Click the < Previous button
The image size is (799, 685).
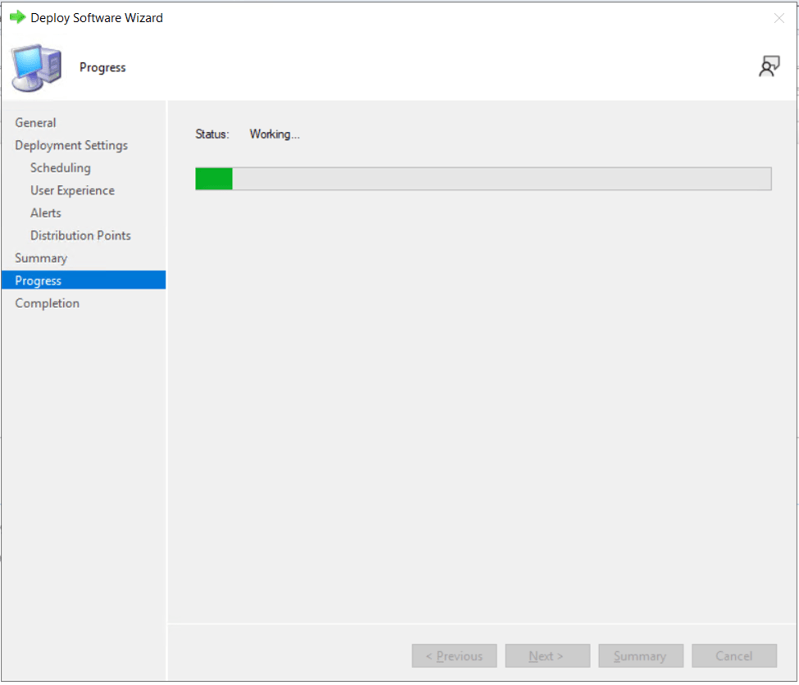(454, 656)
